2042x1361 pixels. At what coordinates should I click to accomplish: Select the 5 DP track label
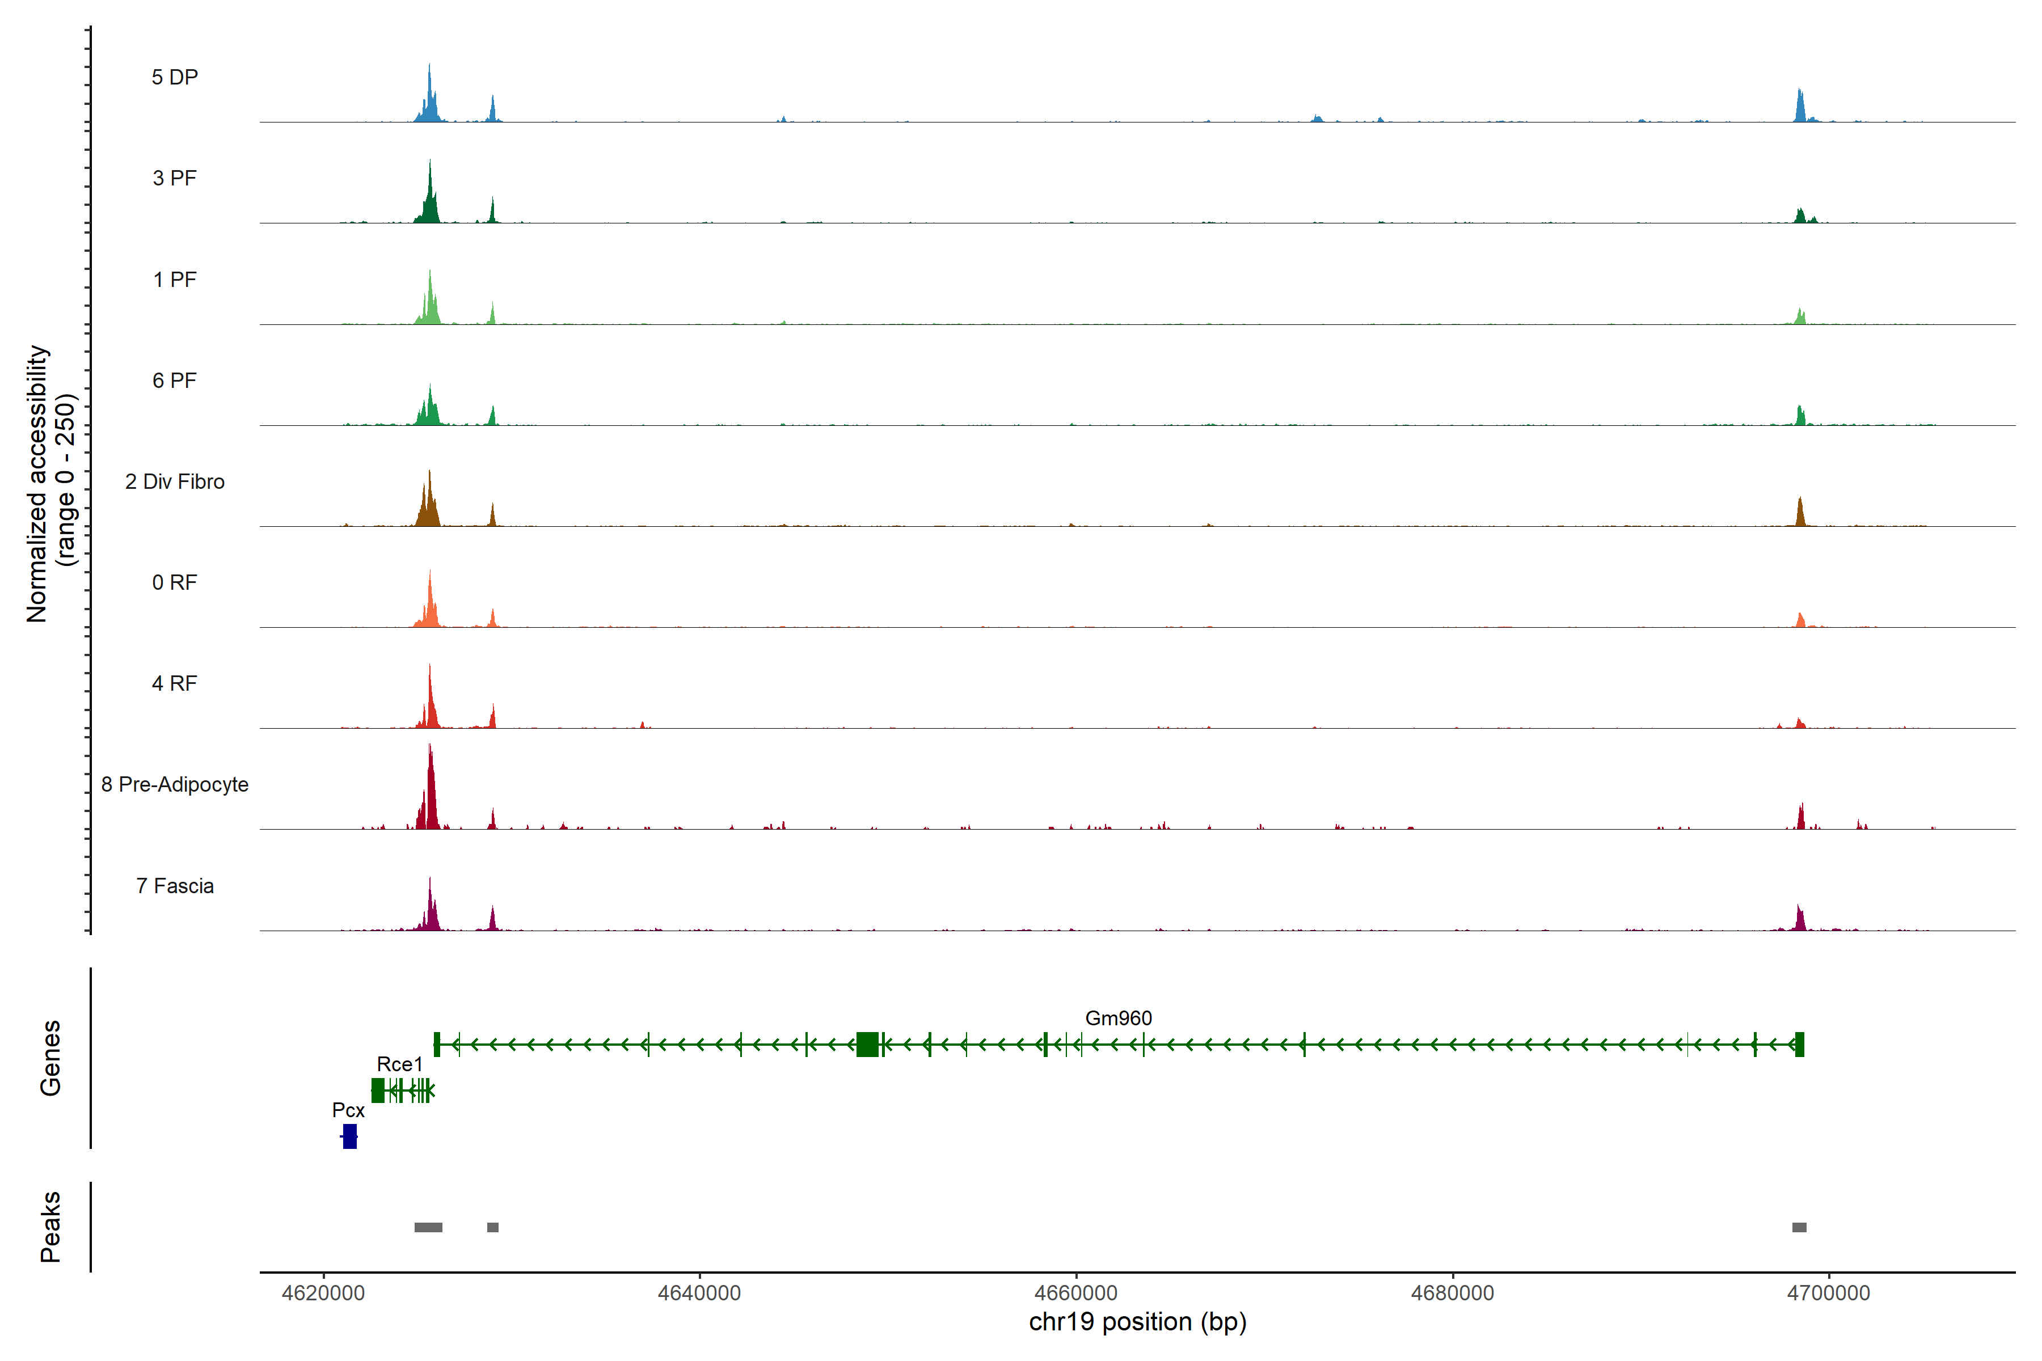[175, 77]
